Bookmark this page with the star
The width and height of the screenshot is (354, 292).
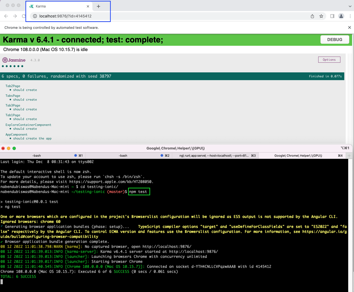[x=321, y=16]
